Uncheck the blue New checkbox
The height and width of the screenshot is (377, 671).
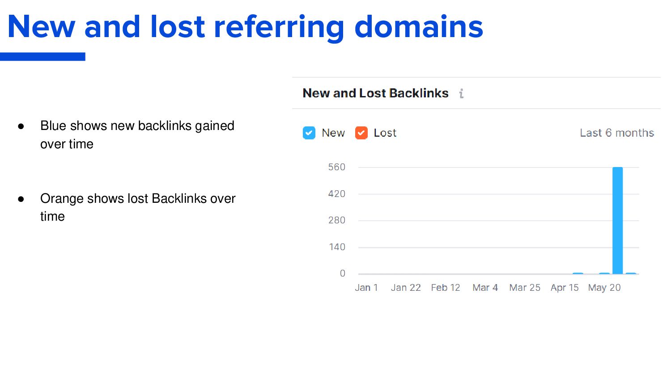[x=309, y=133]
